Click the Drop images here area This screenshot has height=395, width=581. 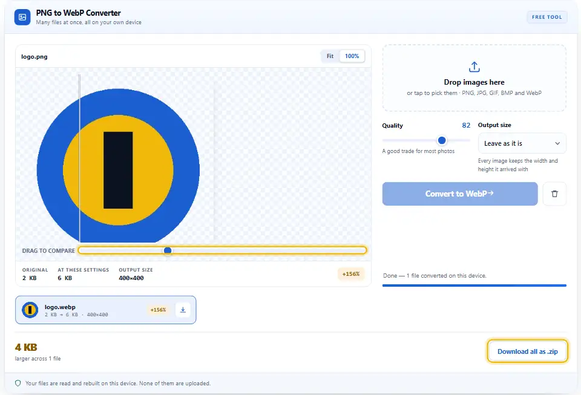click(x=474, y=78)
